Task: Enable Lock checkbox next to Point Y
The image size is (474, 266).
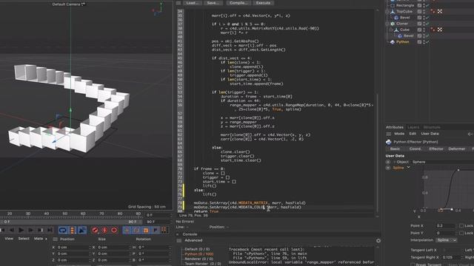Action: [461, 233]
